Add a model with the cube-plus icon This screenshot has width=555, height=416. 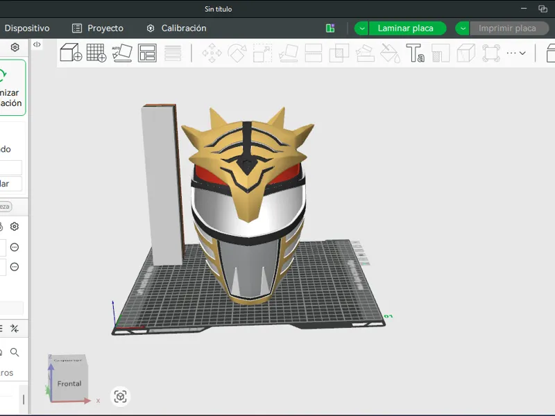pyautogui.click(x=71, y=53)
